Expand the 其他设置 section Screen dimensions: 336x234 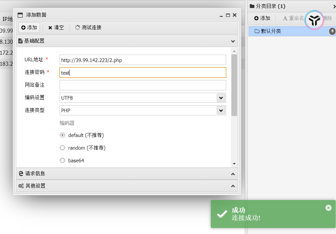pos(233,186)
